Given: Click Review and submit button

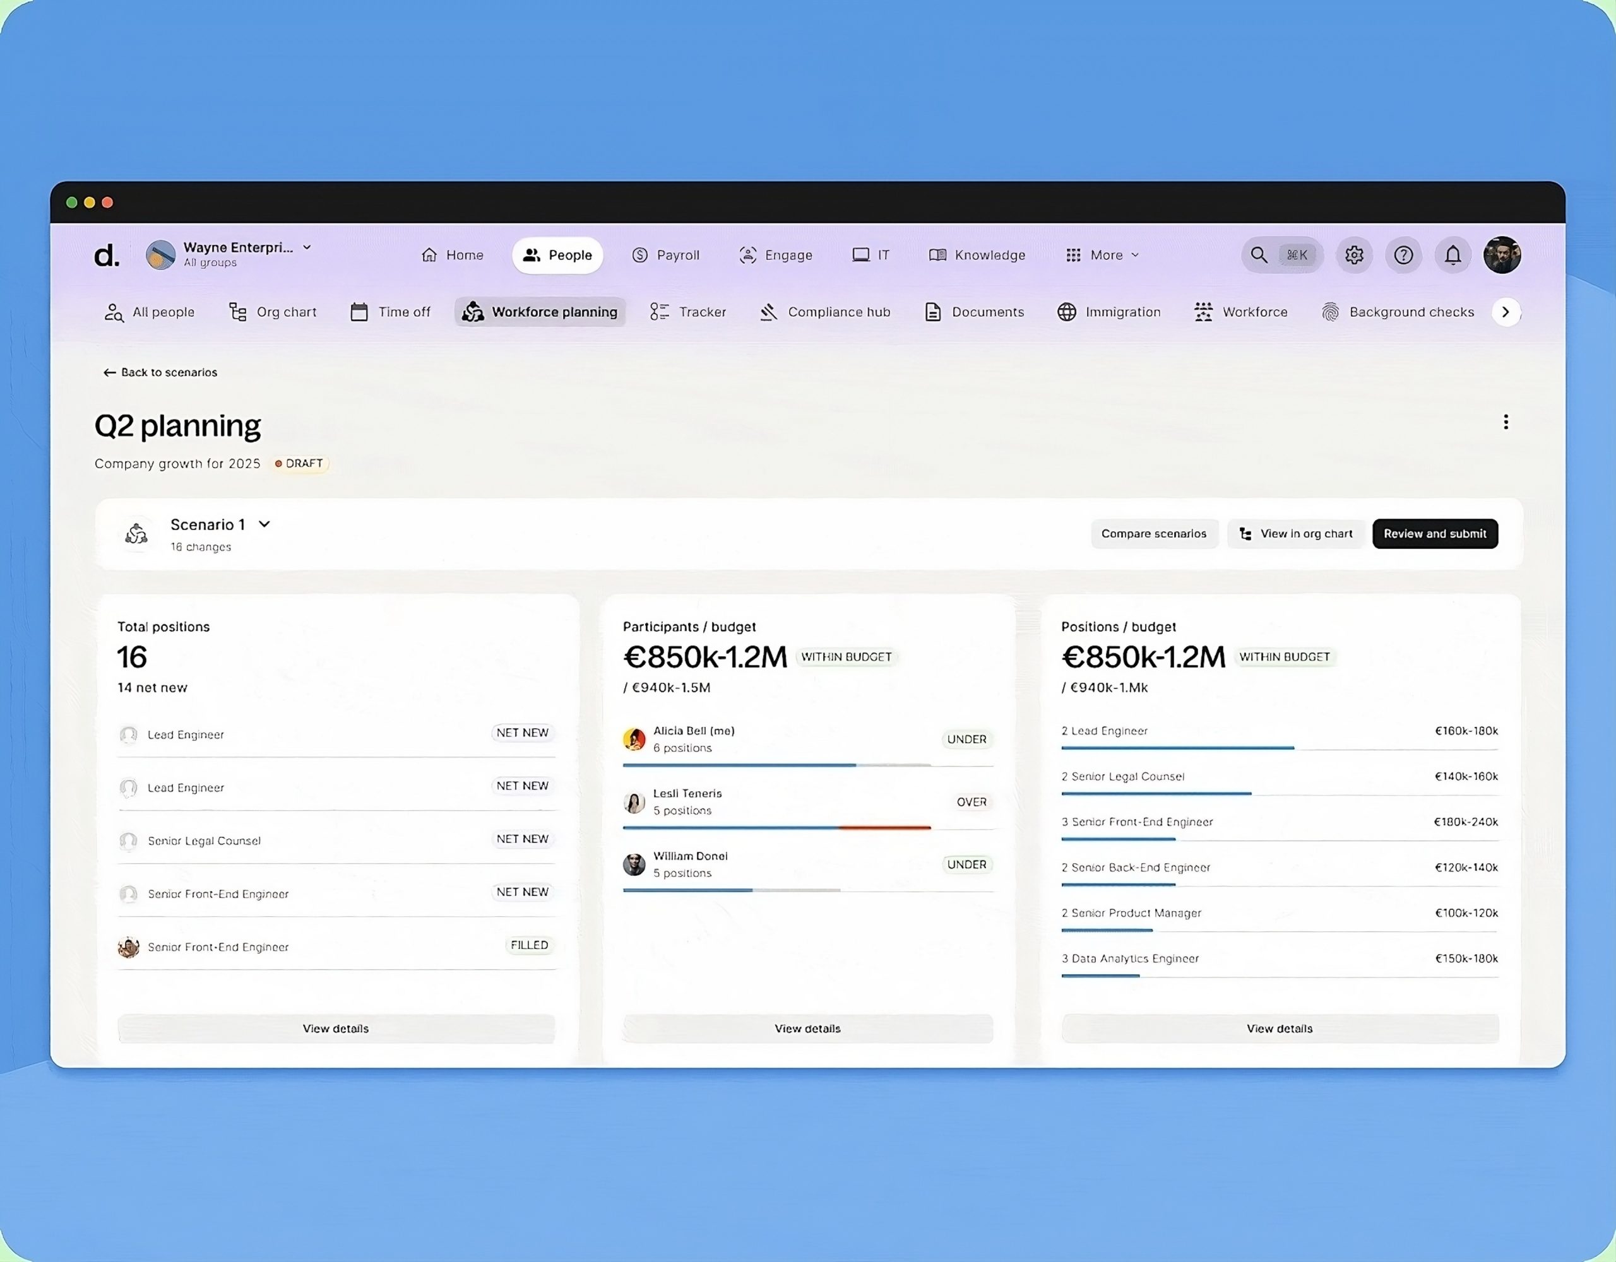Looking at the screenshot, I should (1435, 533).
